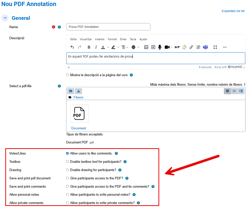Insert an image into the description
246x208 pixels.
[x=146, y=47]
